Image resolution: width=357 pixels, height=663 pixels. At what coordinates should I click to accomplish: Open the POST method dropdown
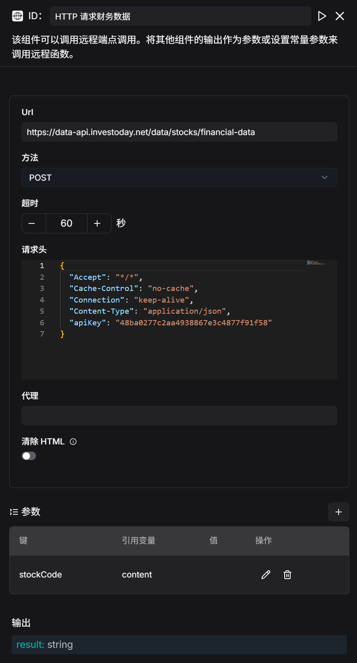tap(179, 178)
